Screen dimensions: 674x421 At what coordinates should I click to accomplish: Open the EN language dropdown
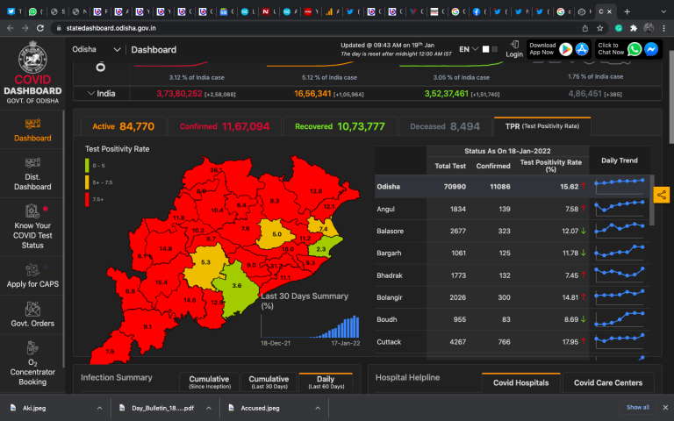[469, 49]
